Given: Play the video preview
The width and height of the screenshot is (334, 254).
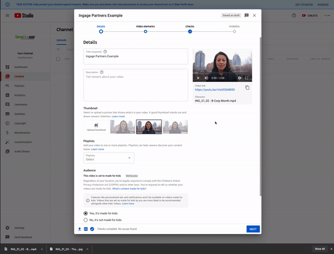Looking at the screenshot, I should (x=198, y=78).
